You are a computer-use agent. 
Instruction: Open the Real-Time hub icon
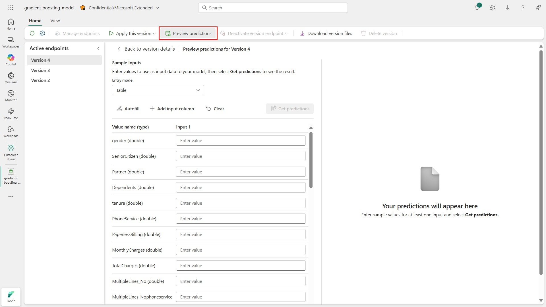[x=11, y=113]
